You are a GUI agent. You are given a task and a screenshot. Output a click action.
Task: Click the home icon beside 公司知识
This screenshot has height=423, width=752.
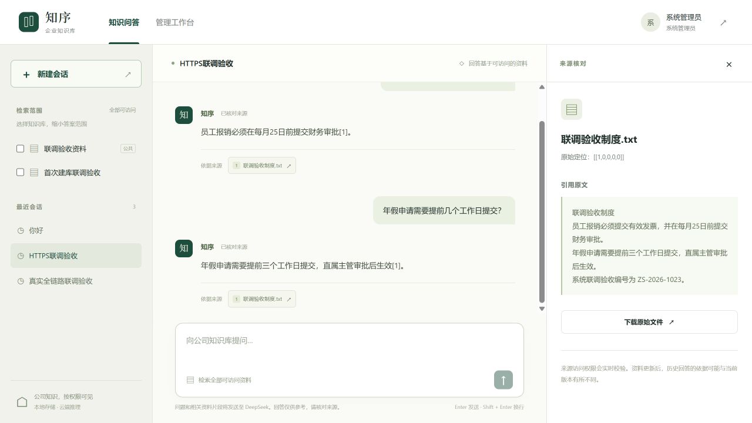tap(22, 402)
